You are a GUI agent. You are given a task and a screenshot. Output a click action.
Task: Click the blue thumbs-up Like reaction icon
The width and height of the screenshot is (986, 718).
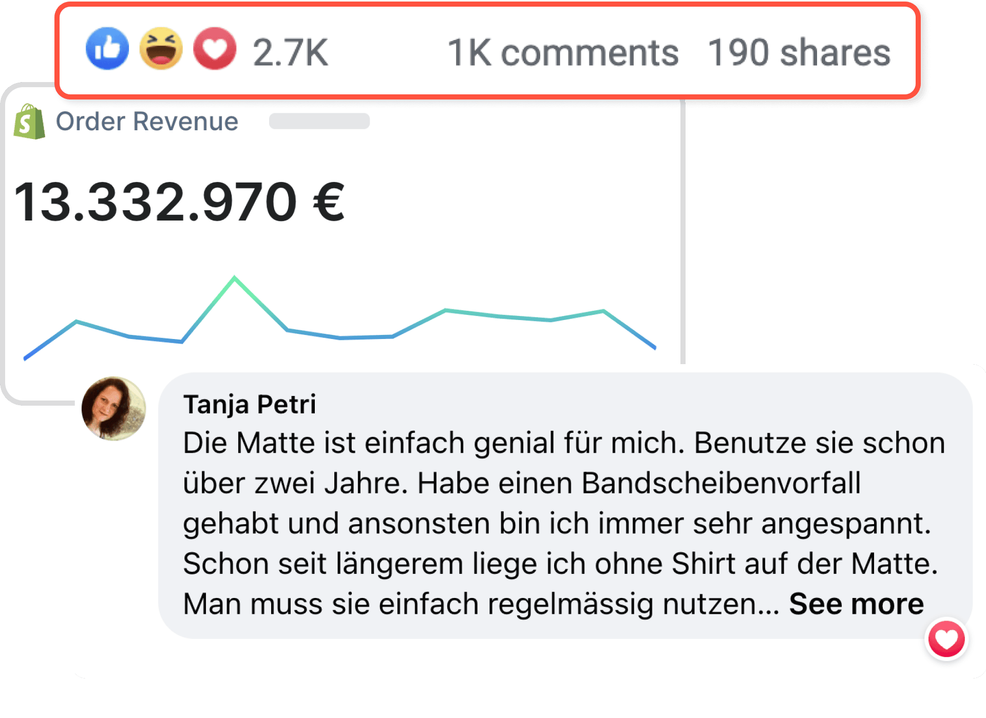click(107, 49)
